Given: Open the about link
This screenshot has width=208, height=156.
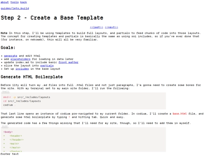Looking at the screenshot, I should (5, 2).
